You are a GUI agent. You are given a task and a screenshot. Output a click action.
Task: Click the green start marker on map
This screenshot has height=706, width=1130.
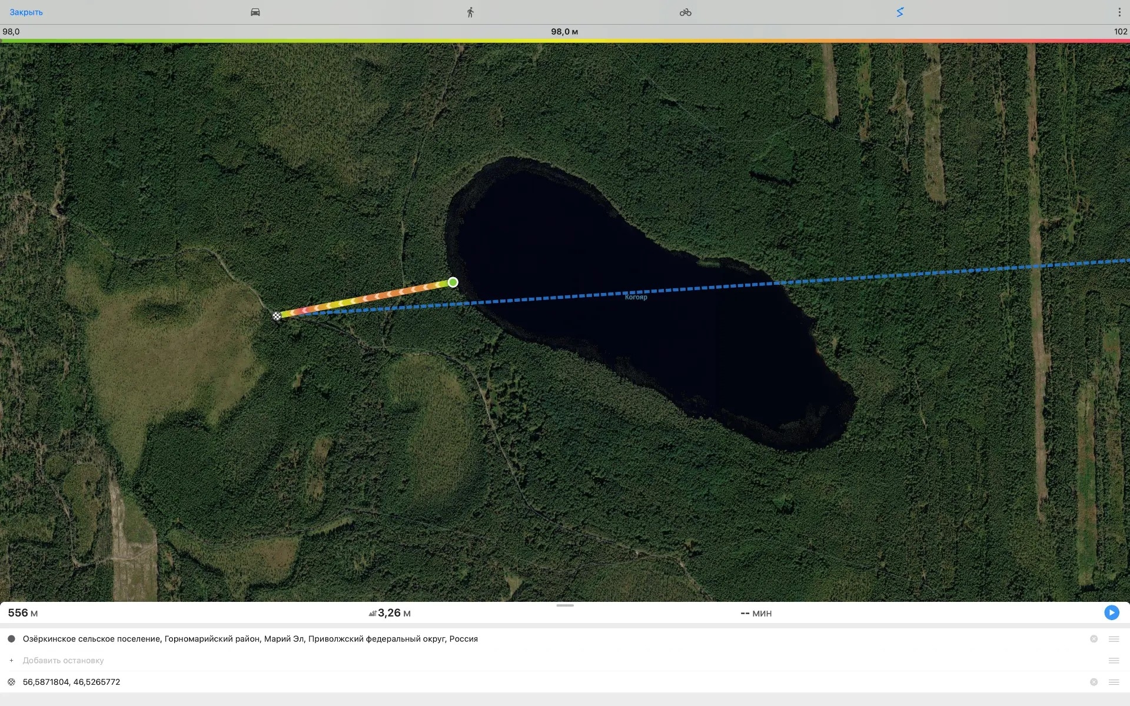(x=453, y=282)
